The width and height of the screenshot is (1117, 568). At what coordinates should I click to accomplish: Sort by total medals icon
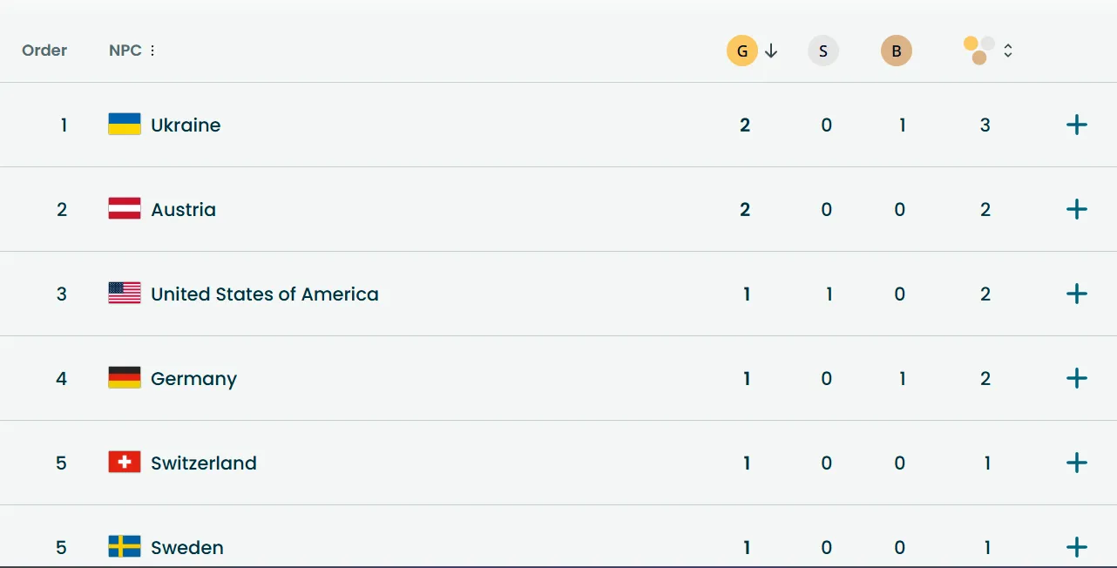tap(979, 51)
